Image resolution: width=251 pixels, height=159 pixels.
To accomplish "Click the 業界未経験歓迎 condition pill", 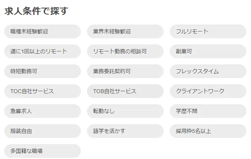I will (x=125, y=31).
